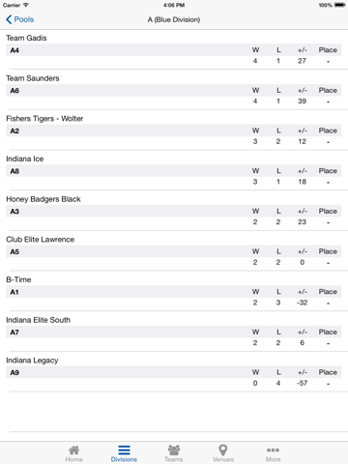Tap the Venues map pin icon
The image size is (348, 464).
point(223,449)
